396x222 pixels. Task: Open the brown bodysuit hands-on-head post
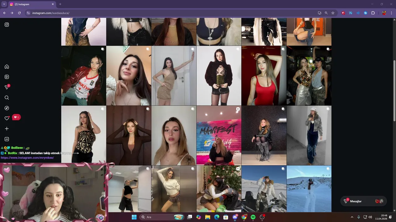129,136
